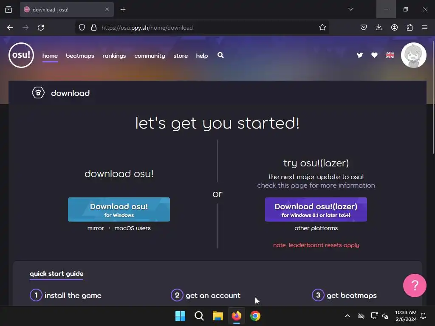Go back with the browser back arrow
The image size is (435, 326).
[10, 28]
